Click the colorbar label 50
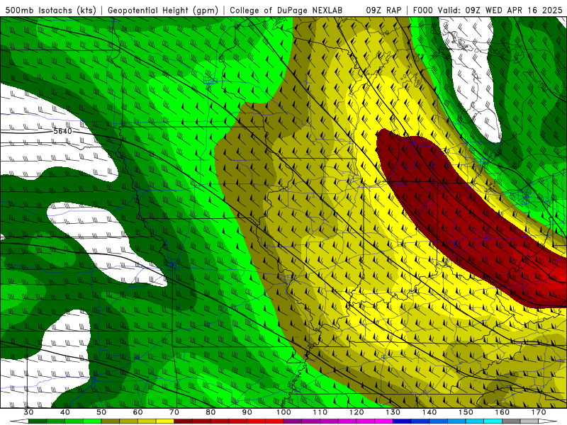 coord(101,412)
